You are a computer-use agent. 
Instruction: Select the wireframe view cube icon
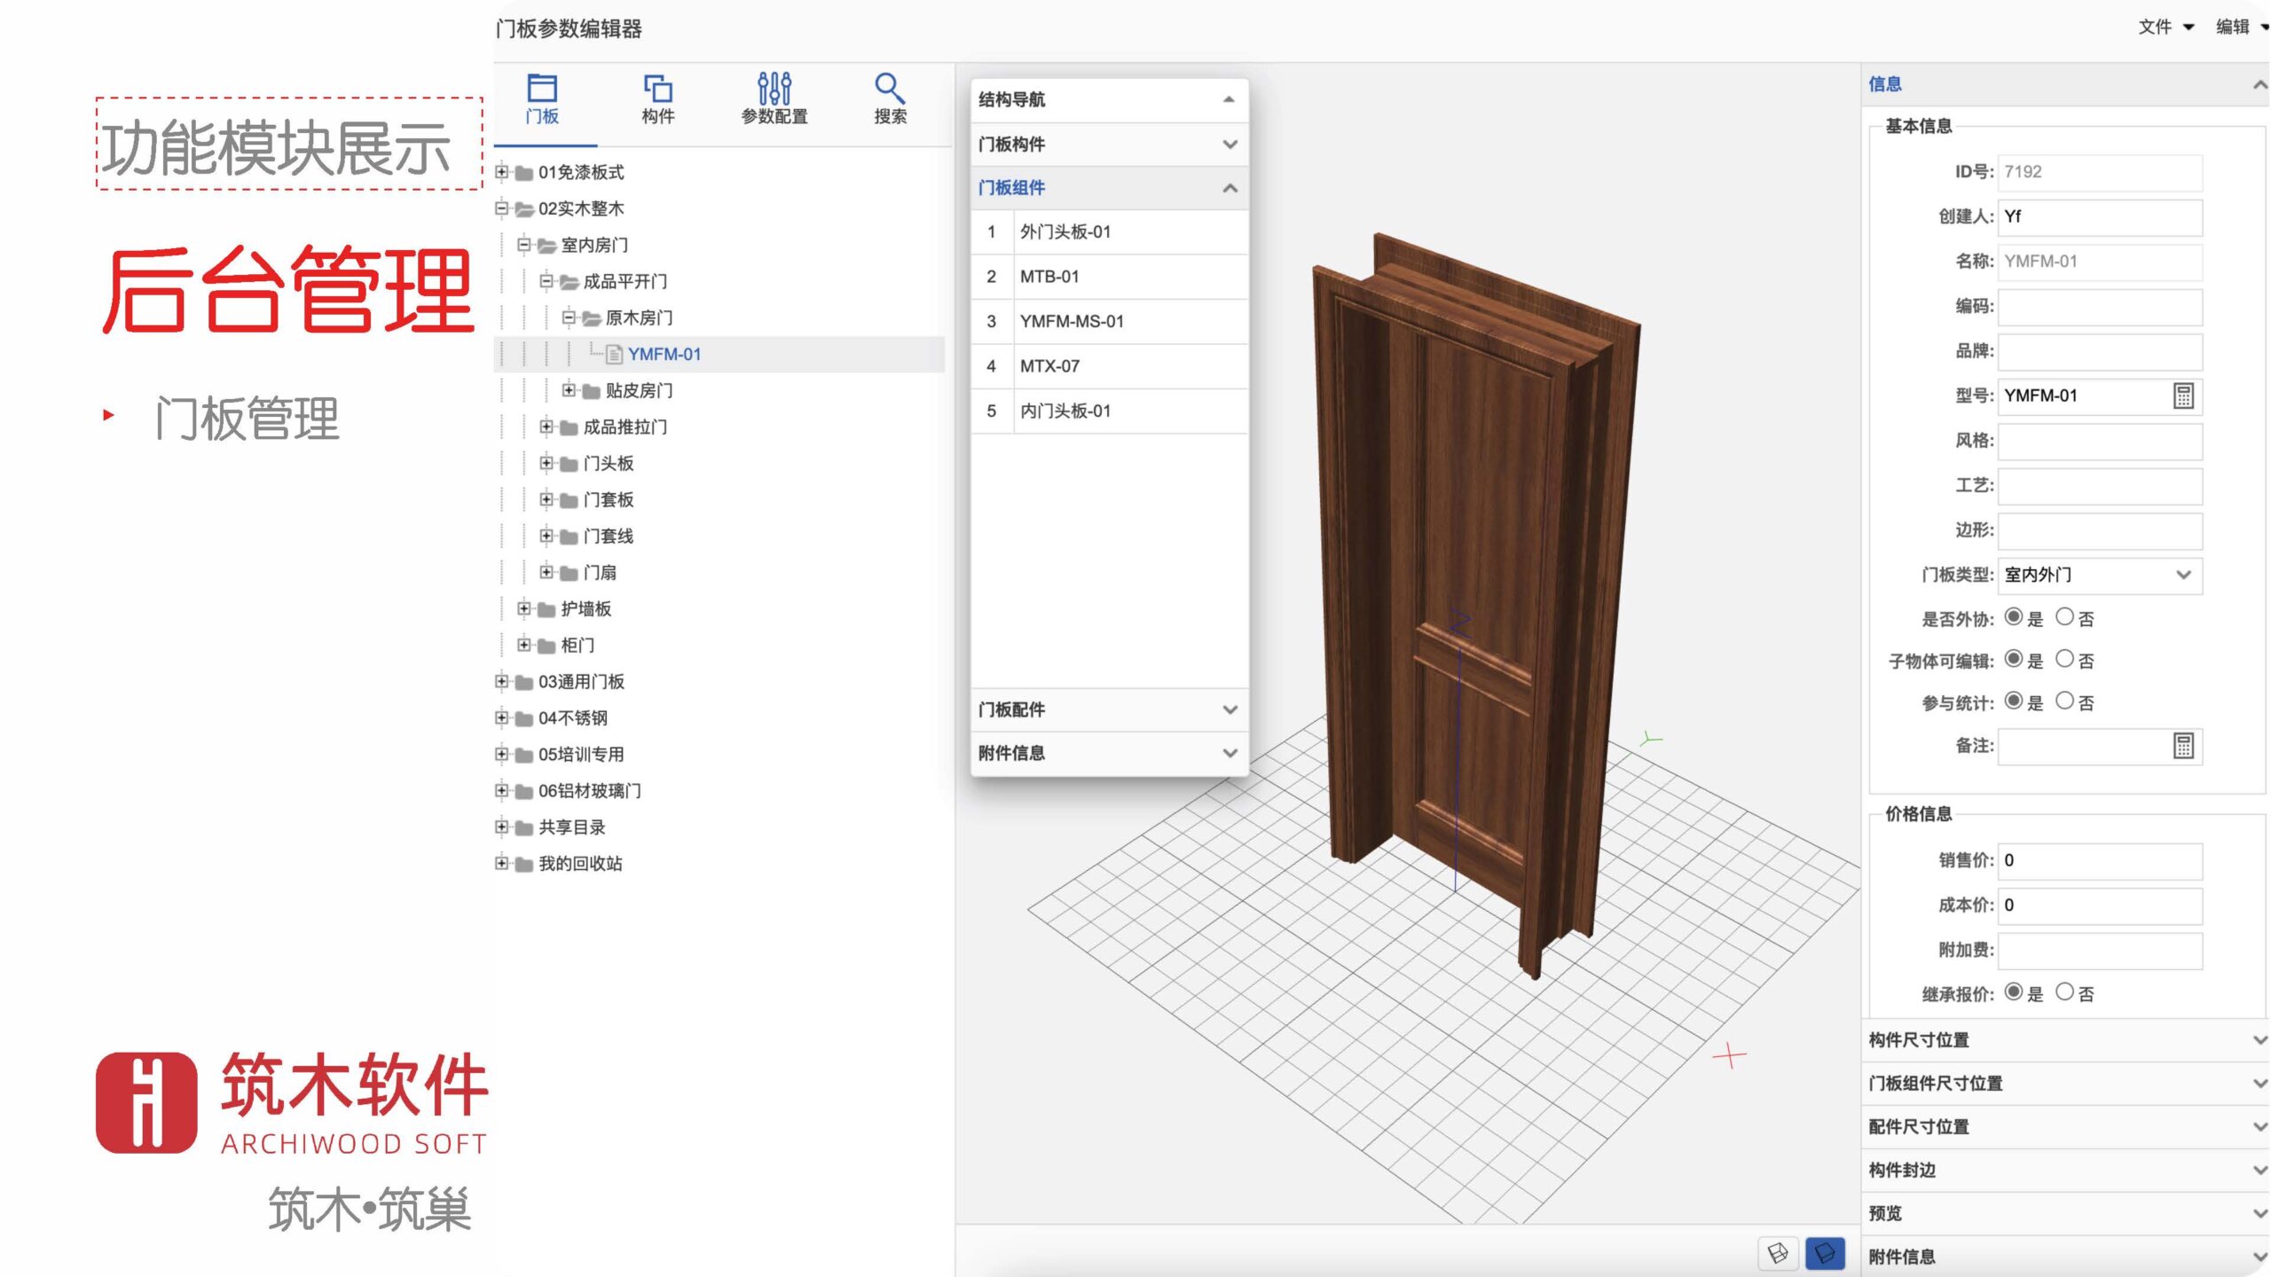(1778, 1252)
